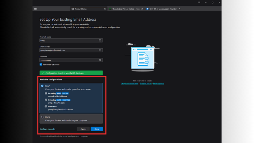The width and height of the screenshot is (254, 143).
Task: Click the green Configuration found banner
Action: pos(71,73)
